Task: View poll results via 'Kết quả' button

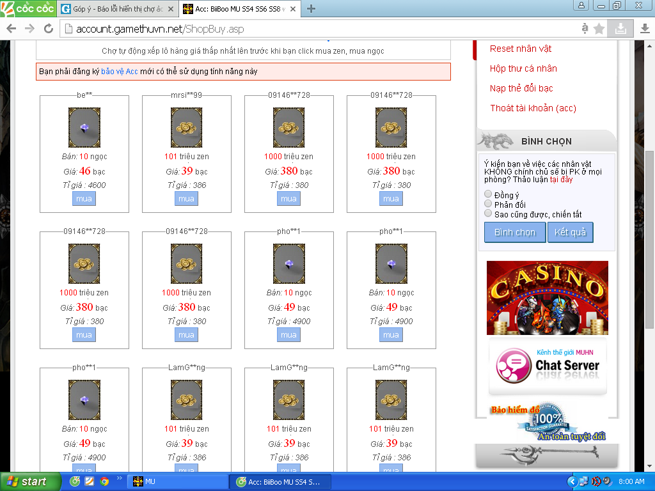Action: (570, 232)
